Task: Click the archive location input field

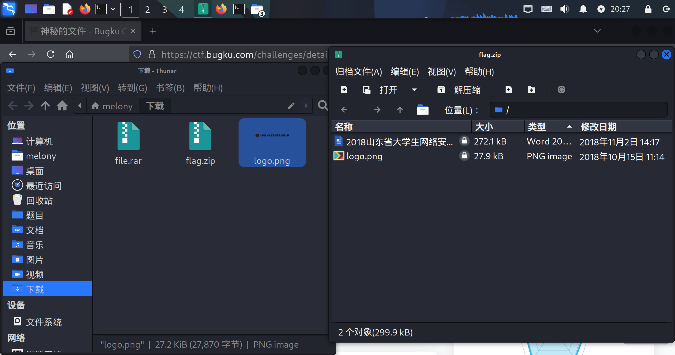Action: [x=578, y=110]
